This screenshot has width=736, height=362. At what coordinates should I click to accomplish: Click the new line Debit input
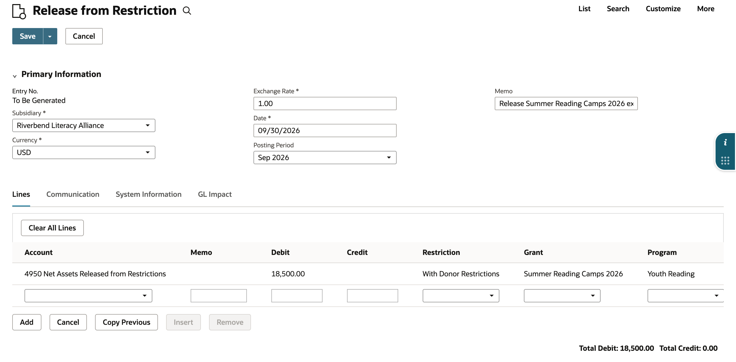click(x=297, y=295)
